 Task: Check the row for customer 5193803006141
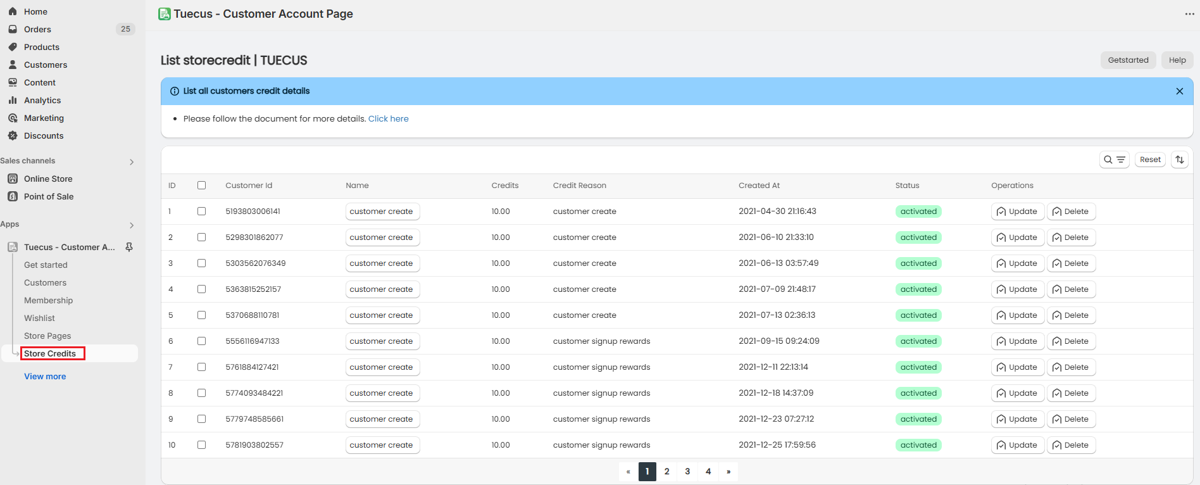point(201,211)
